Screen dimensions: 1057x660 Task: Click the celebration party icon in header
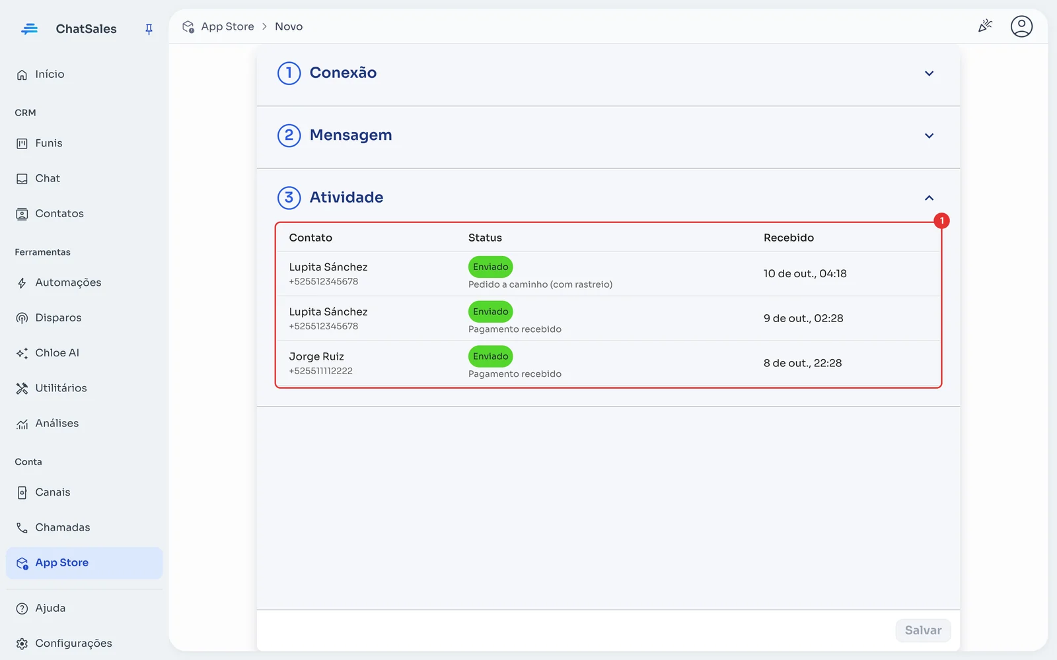click(985, 26)
